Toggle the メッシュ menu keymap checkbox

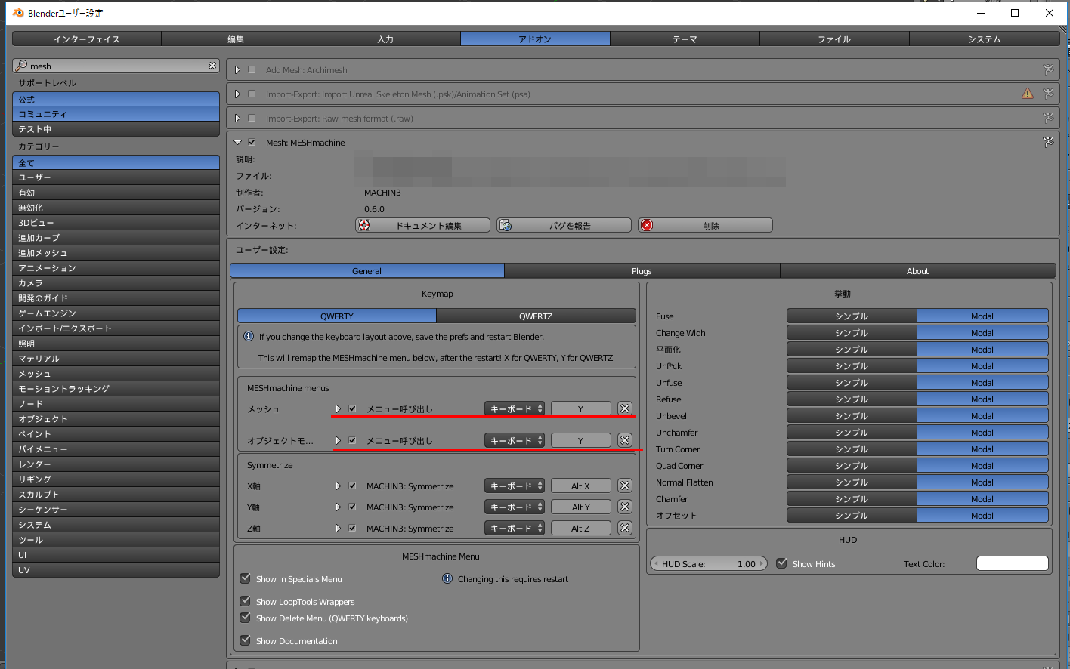tap(352, 408)
